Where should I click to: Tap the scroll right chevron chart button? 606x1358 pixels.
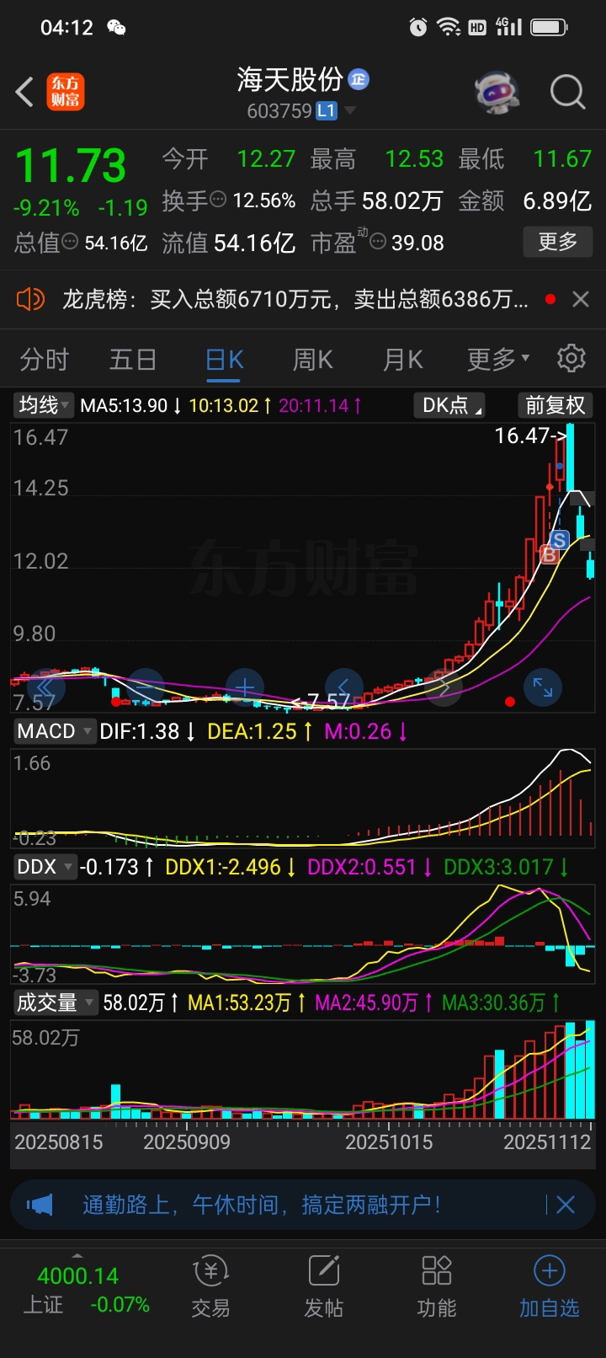tap(444, 688)
